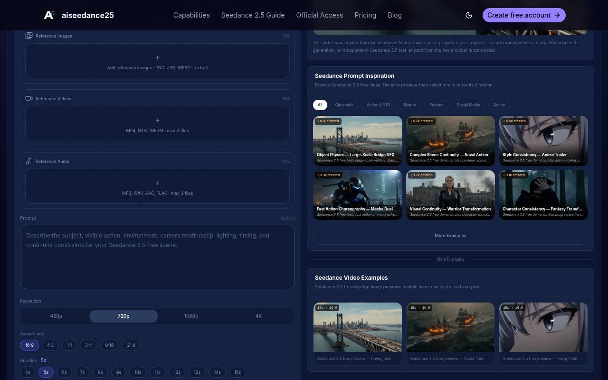This screenshot has height=380, width=608.
Task: Toggle dark mode with the moon icon
Action: tap(469, 15)
